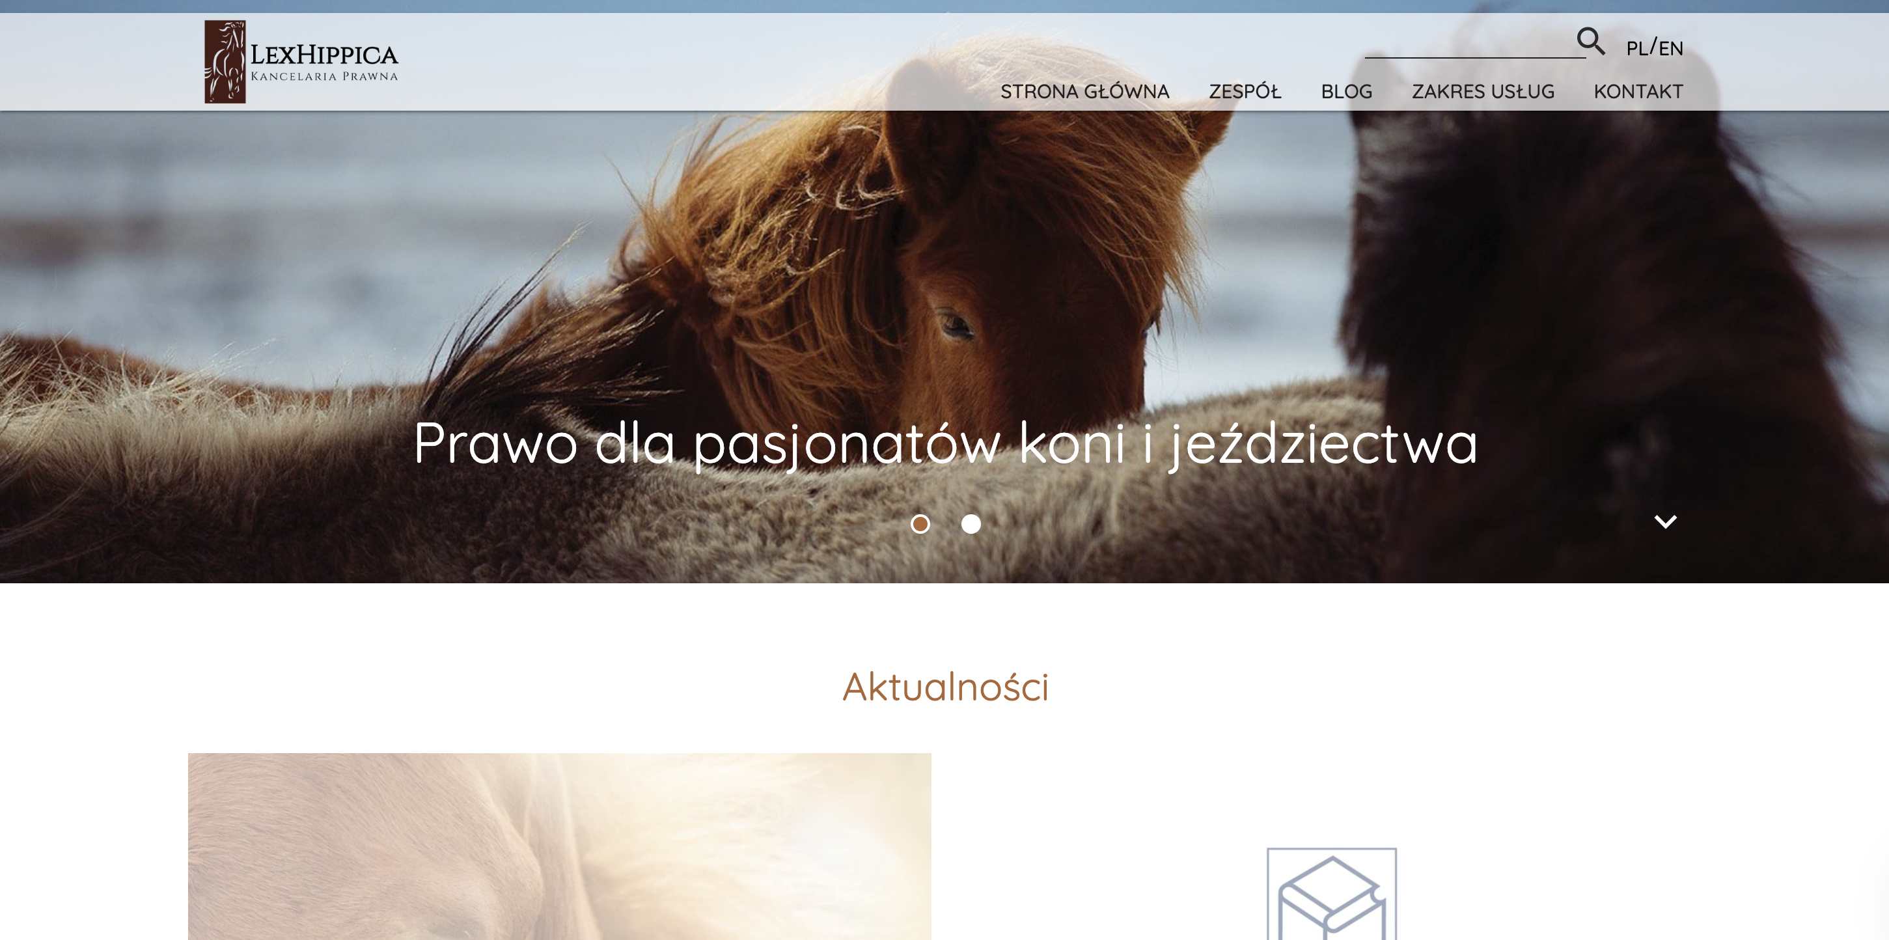This screenshot has height=940, width=1889.
Task: Click the magnifying glass search icon
Action: point(1590,41)
